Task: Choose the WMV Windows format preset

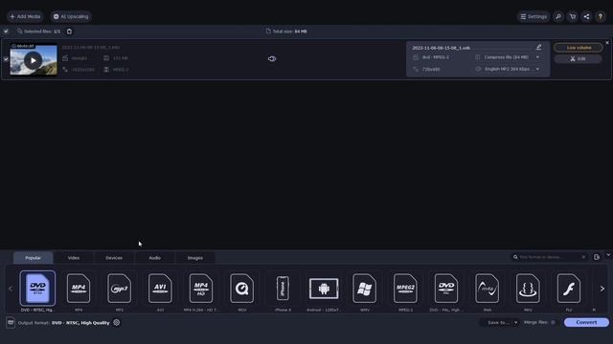Action: point(364,289)
